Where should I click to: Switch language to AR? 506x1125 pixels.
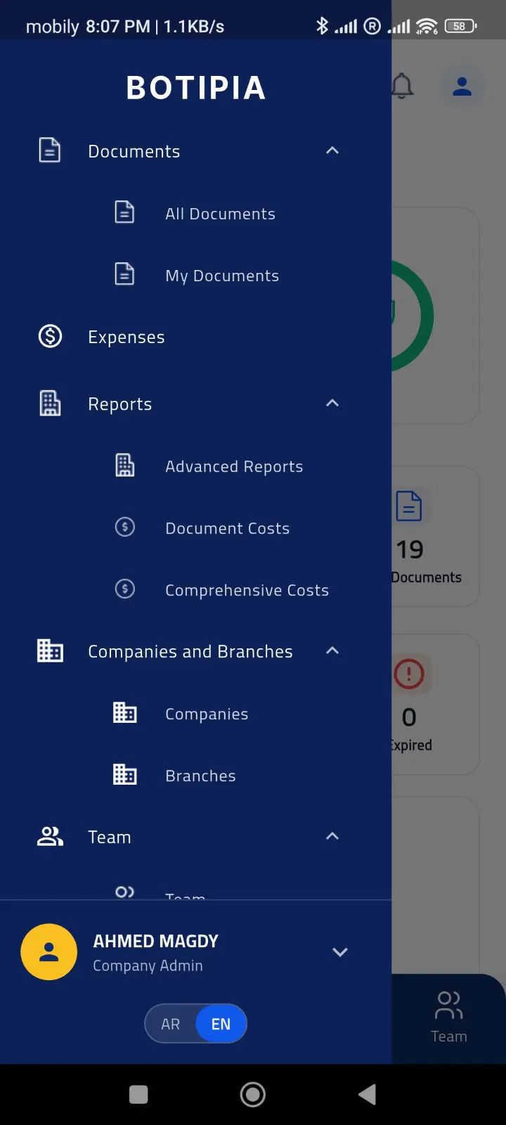[x=171, y=1024]
